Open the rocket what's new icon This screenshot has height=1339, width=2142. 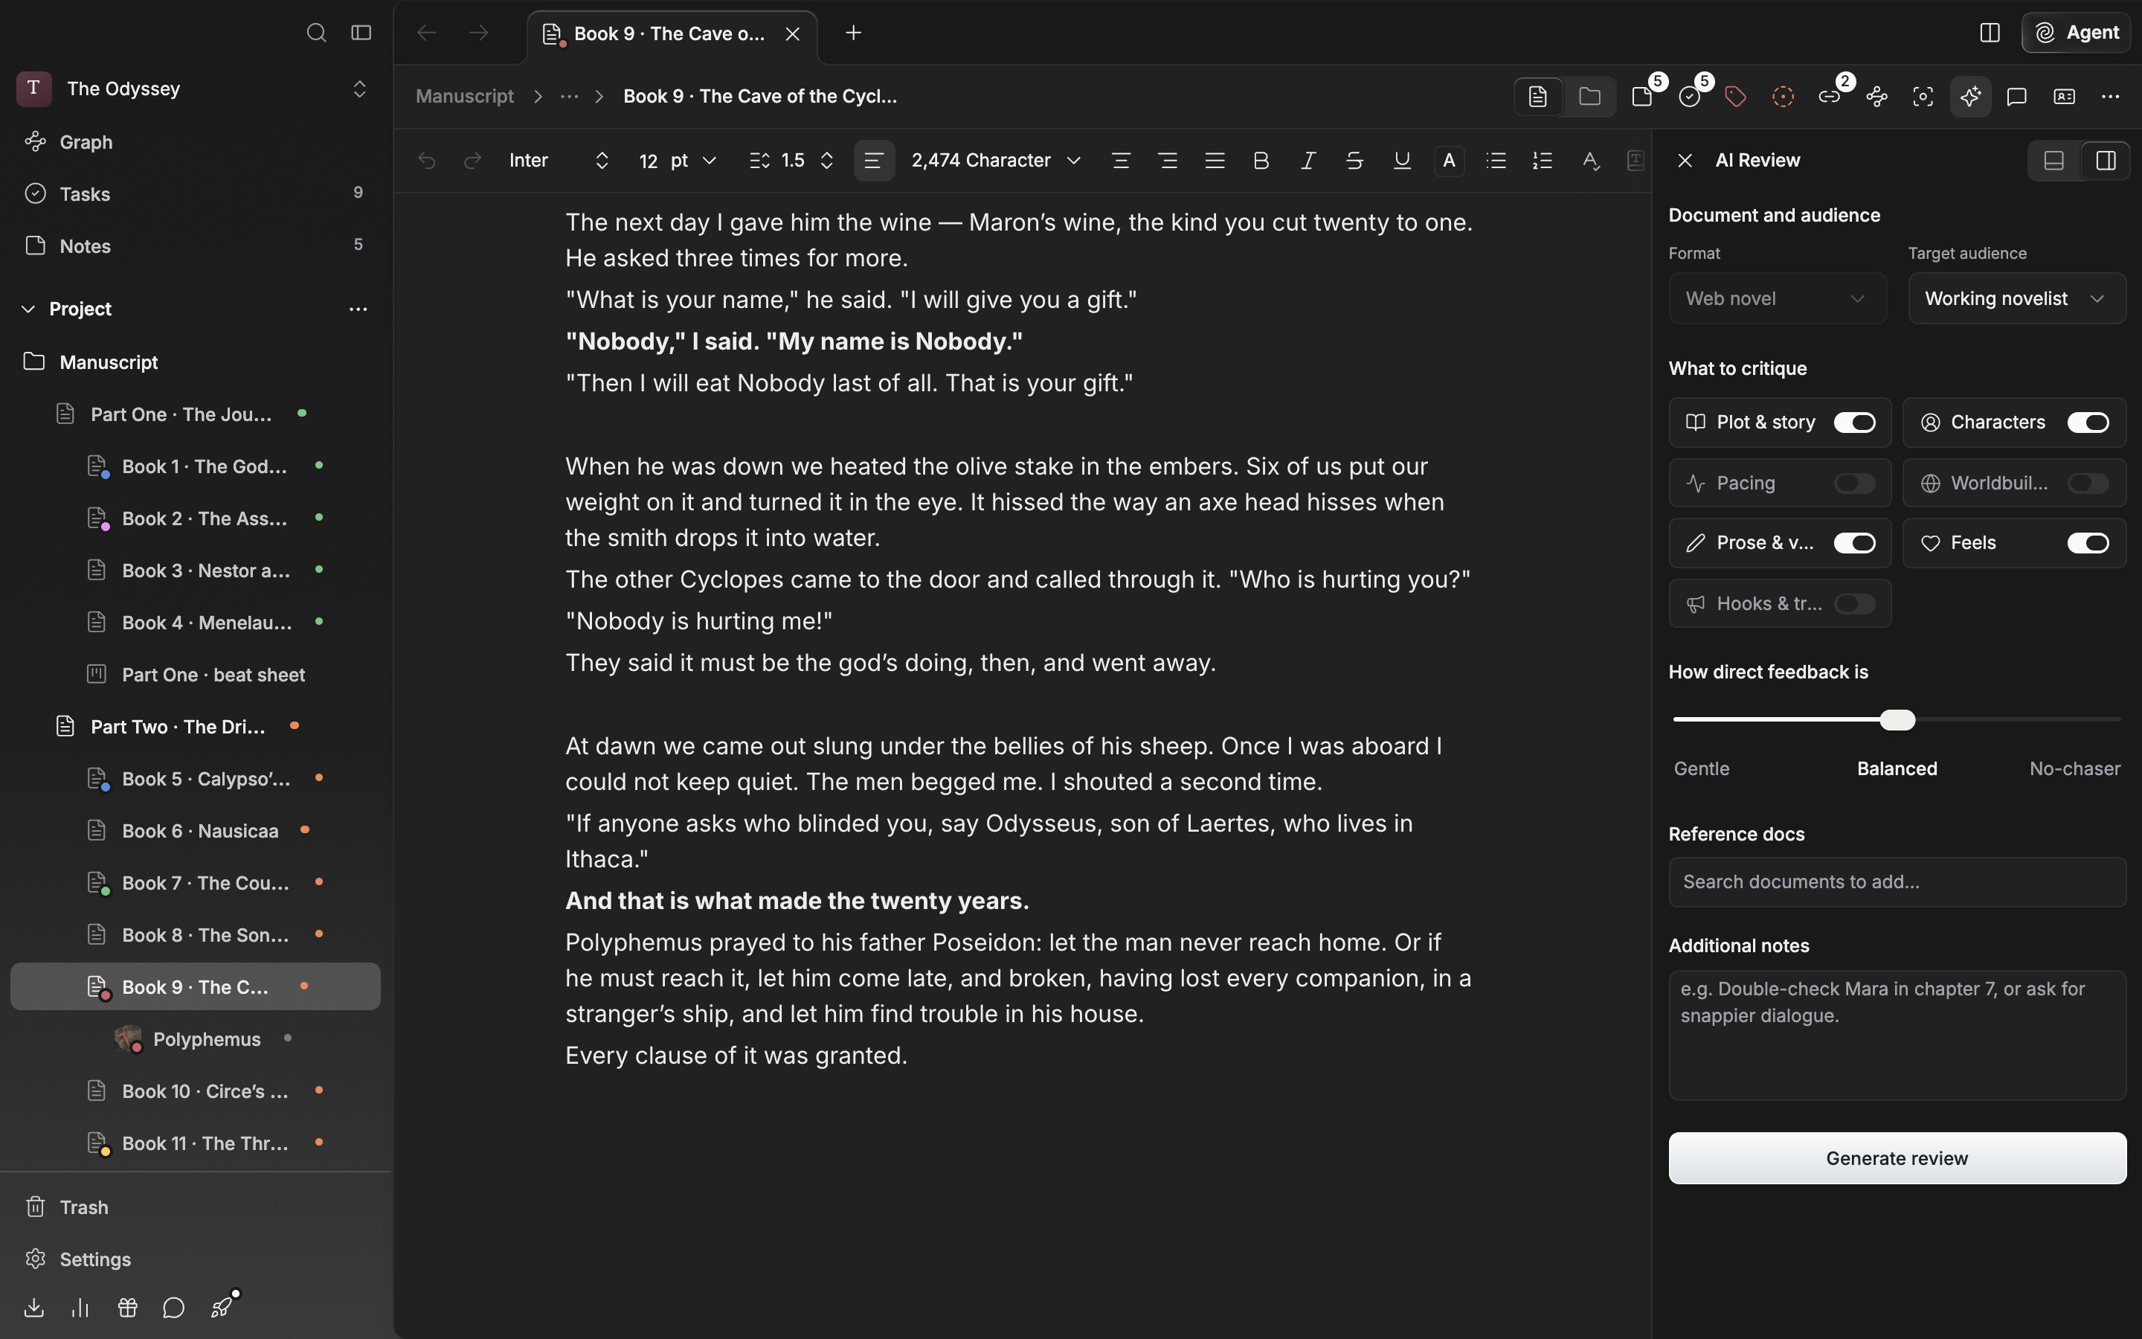[222, 1307]
